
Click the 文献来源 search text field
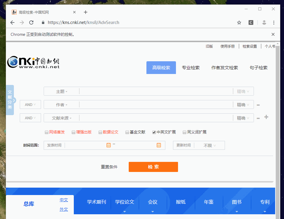156,118
